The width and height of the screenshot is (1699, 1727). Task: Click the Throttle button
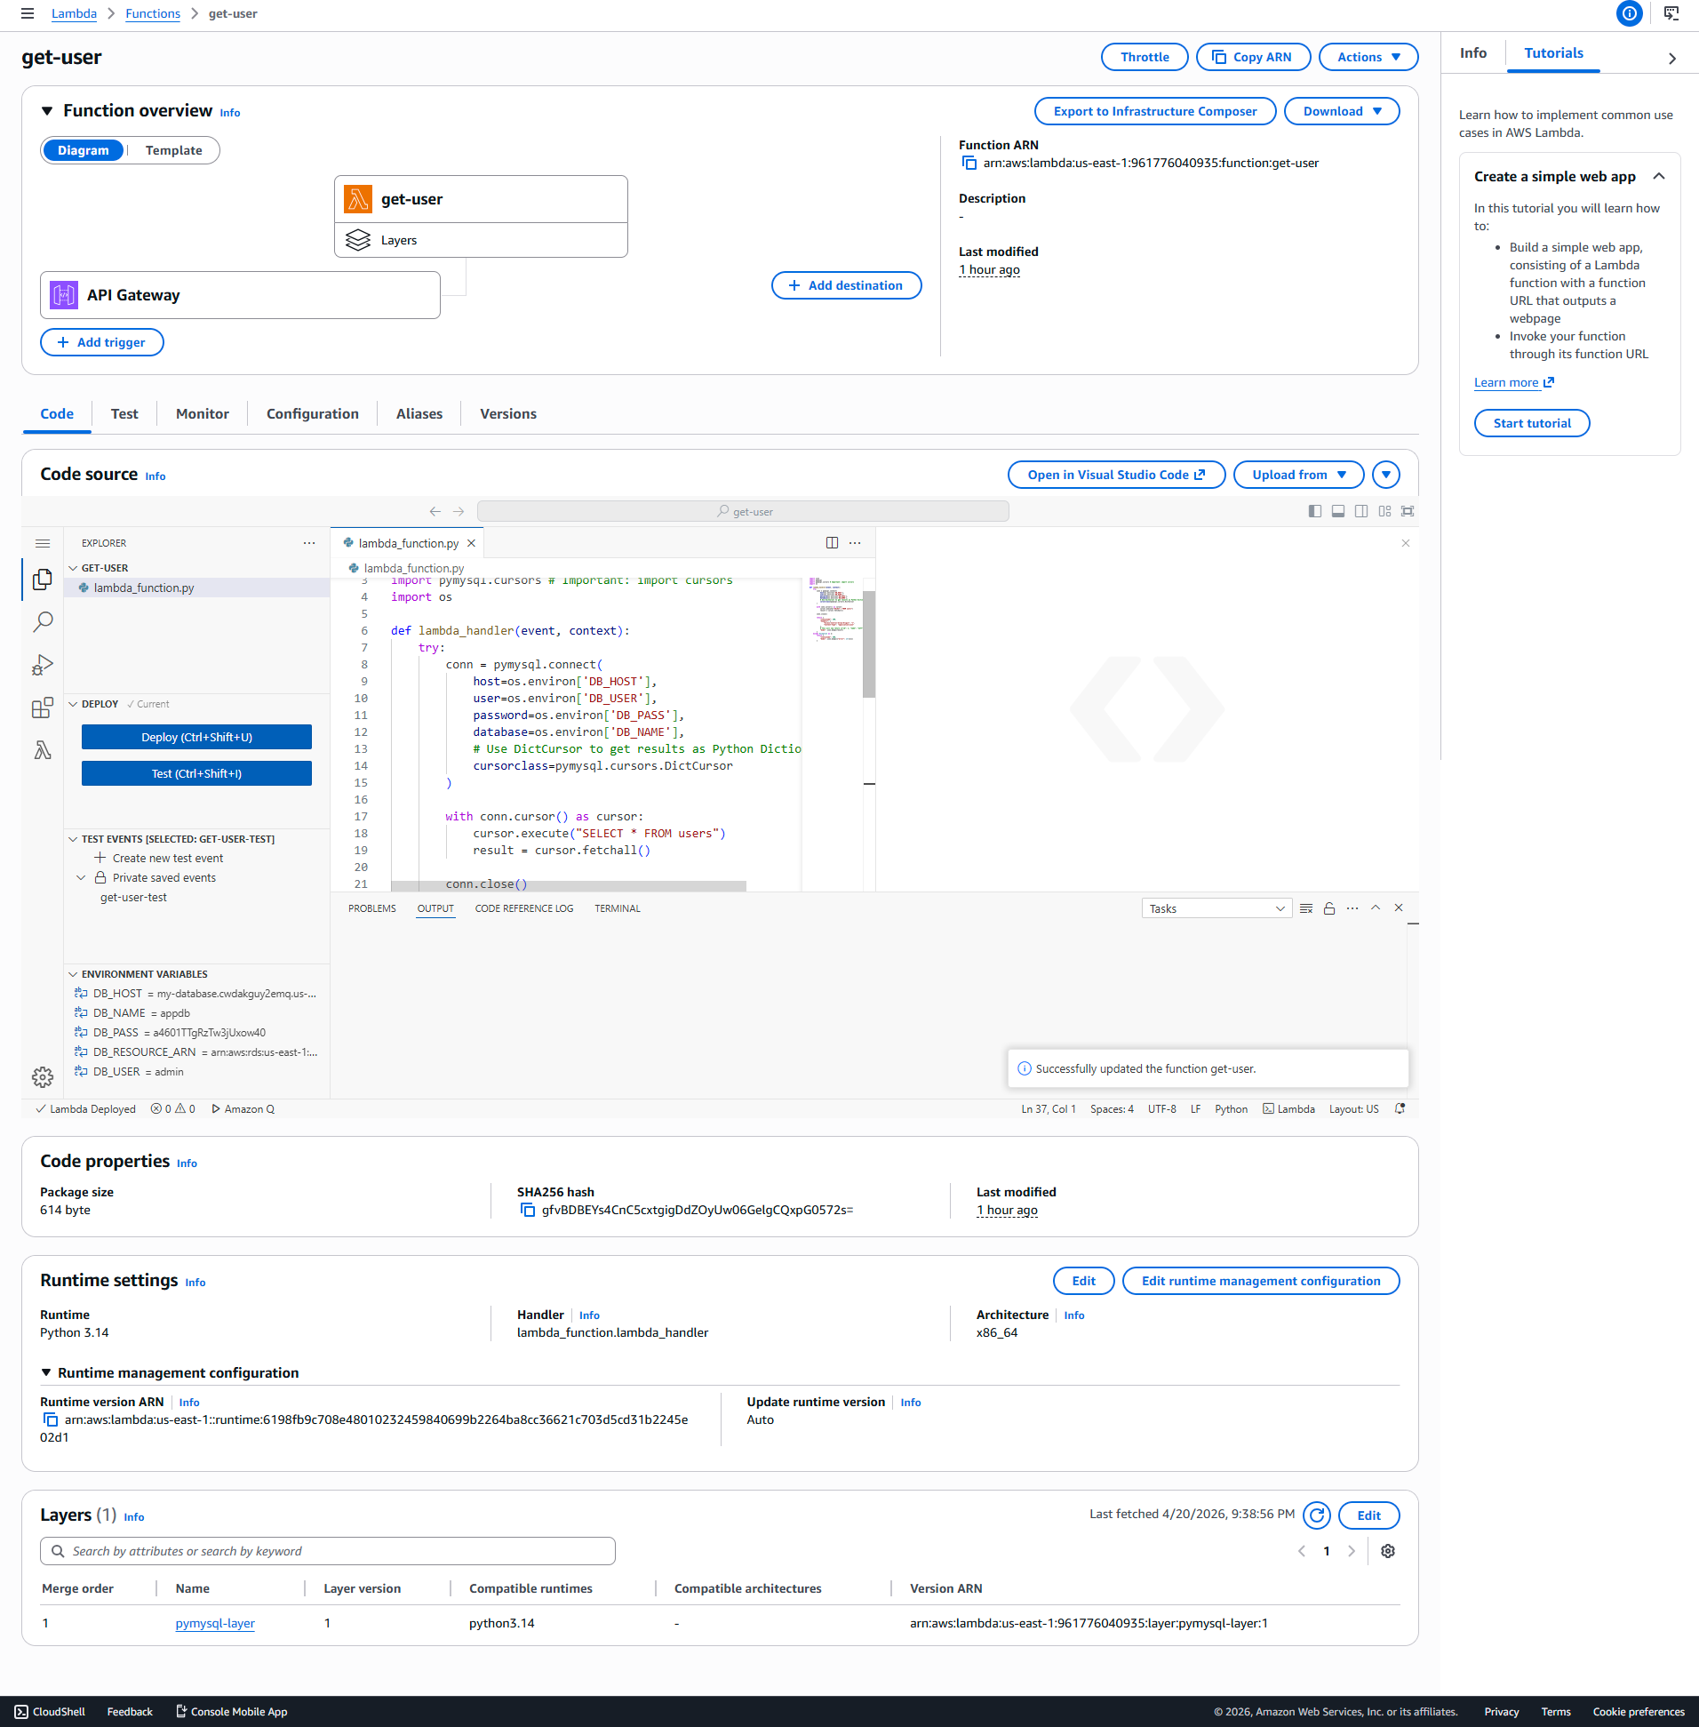click(1144, 57)
